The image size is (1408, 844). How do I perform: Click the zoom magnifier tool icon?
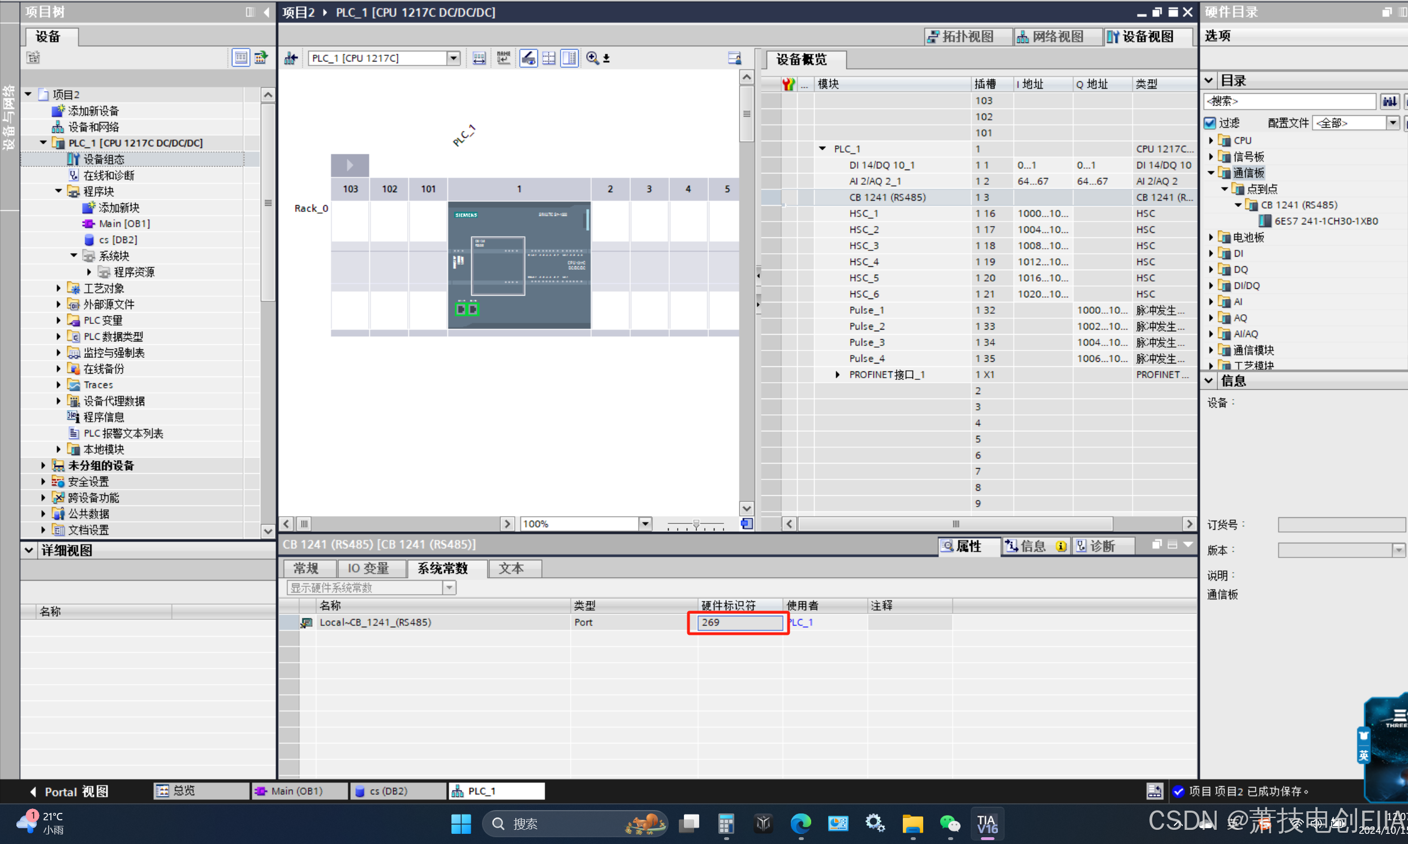[592, 58]
